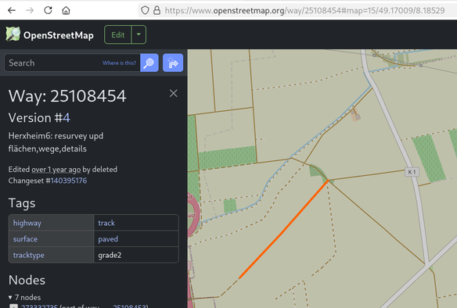Viewport: 457px width, 308px height.
Task: Open the track tag value link
Action: click(106, 223)
